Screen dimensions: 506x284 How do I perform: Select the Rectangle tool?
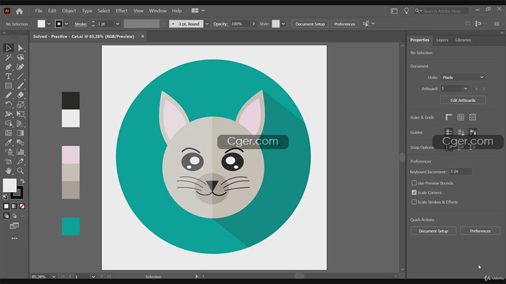[9, 85]
